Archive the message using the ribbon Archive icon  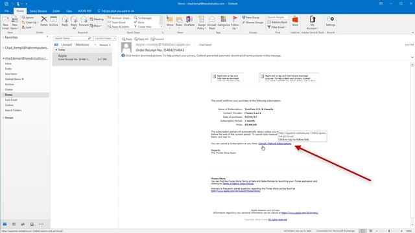tap(53, 21)
